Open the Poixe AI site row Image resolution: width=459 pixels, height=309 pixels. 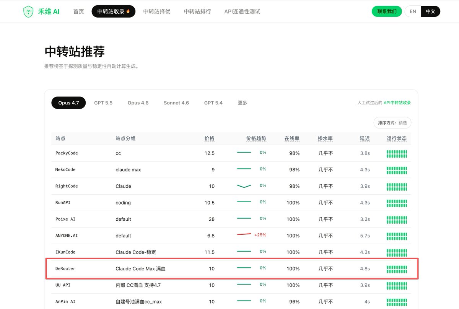click(x=231, y=219)
